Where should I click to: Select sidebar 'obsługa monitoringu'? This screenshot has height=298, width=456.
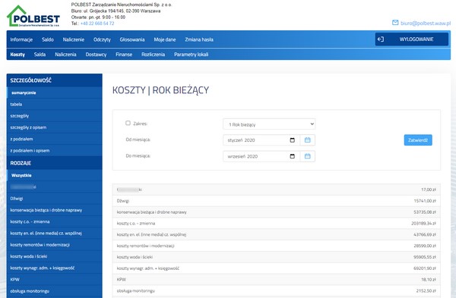[x=55, y=291]
